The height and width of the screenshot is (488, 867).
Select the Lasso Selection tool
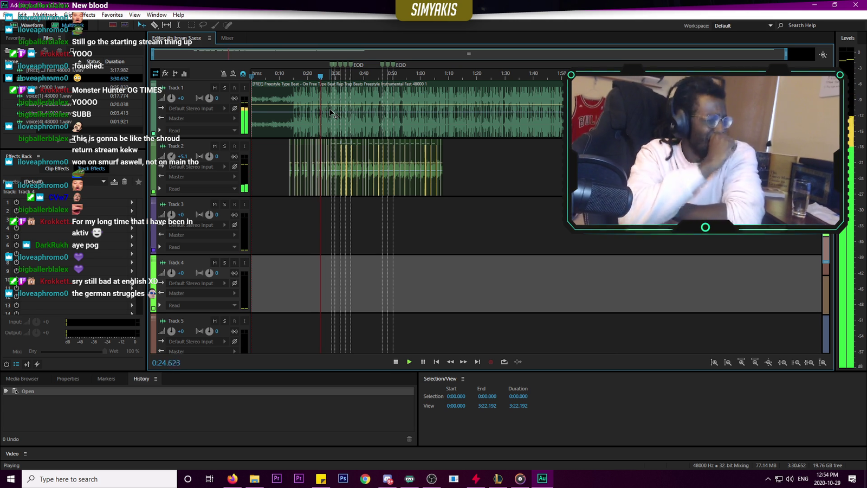[x=203, y=25]
